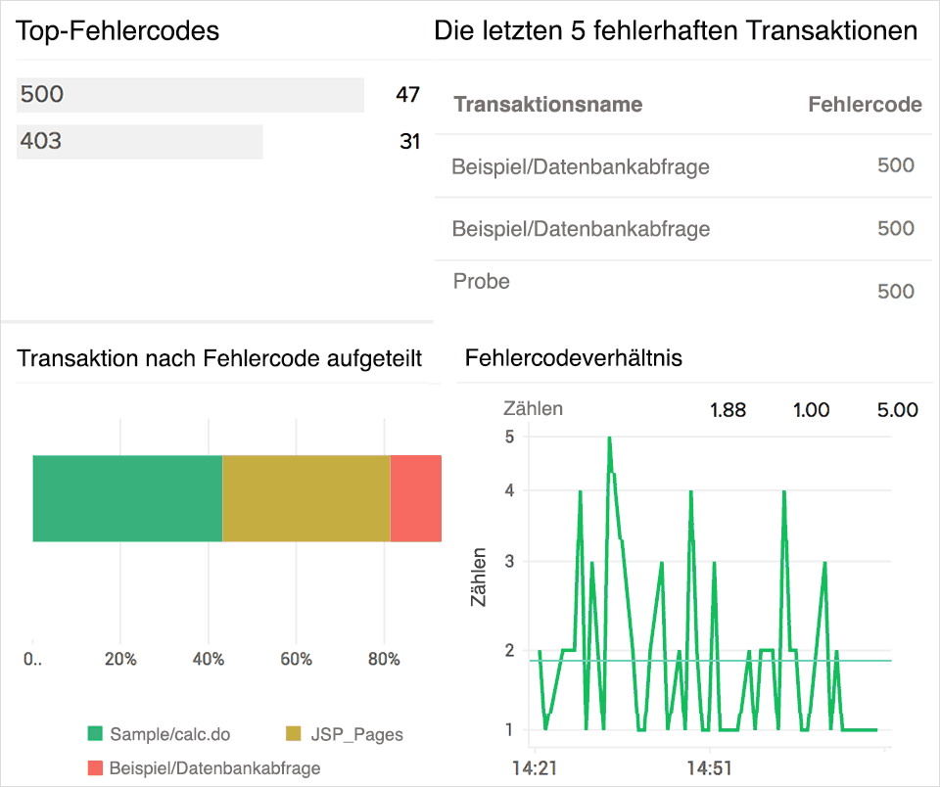Click the yellow JSP_Pages bar segment

coord(304,497)
